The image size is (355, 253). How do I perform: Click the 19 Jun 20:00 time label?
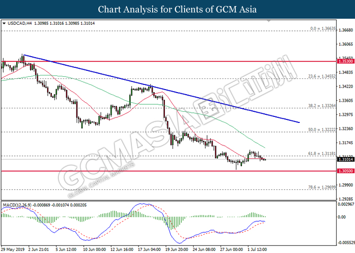pos(176,249)
